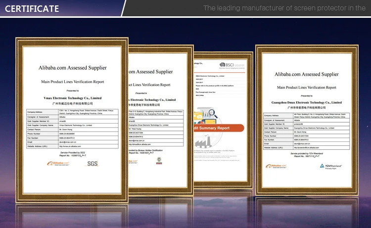The image size is (371, 228).
Task: Click 'VMAX Electronic Technology Co., Limited' row in BSCI report
Action: pos(210,76)
